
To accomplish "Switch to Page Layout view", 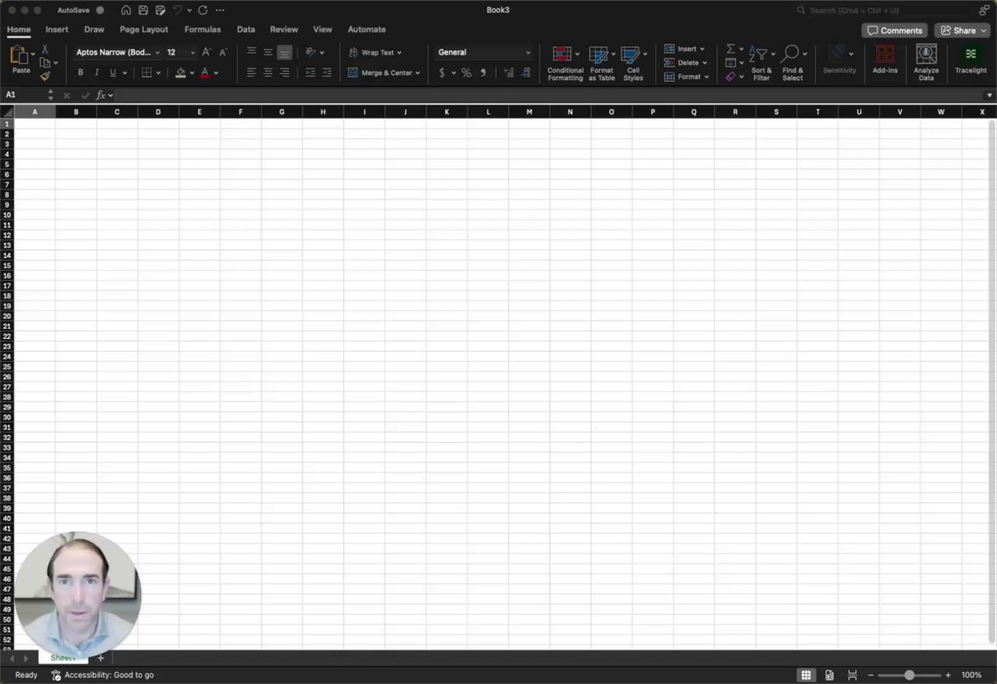I will pyautogui.click(x=830, y=675).
